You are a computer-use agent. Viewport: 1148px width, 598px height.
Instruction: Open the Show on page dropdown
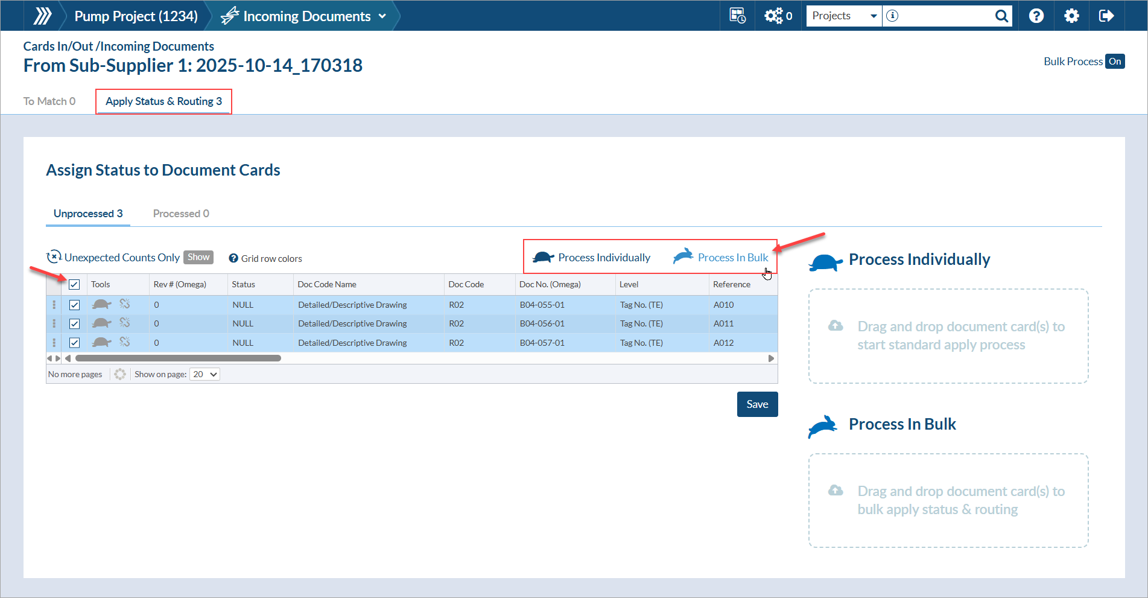[x=205, y=374]
